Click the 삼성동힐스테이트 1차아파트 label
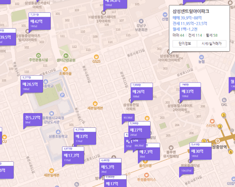This screenshot has width=235, height=187. point(104,19)
